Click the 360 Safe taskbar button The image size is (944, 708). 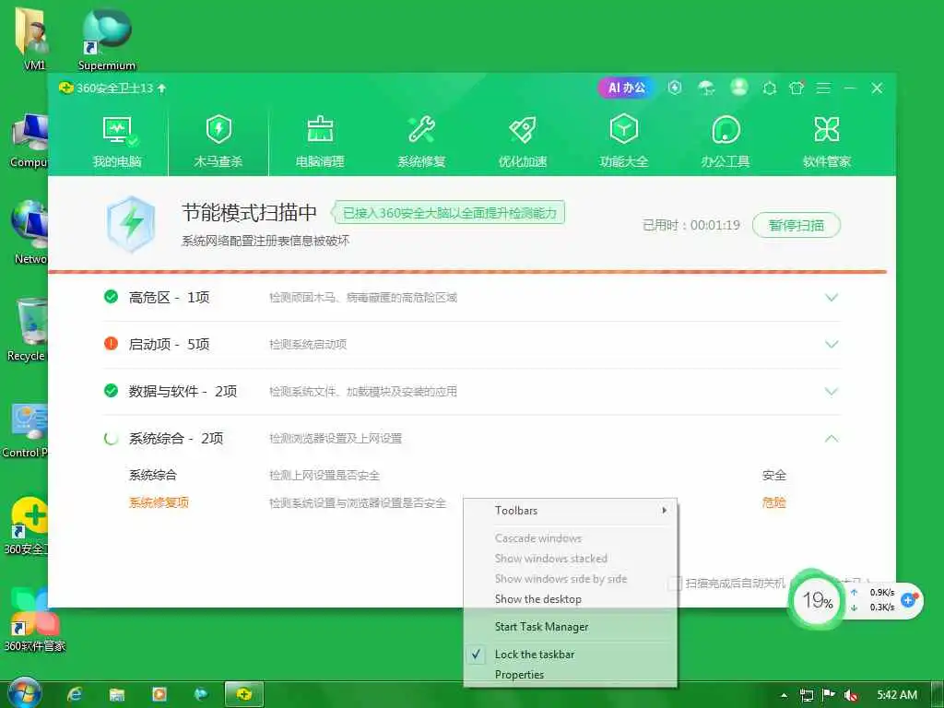243,695
